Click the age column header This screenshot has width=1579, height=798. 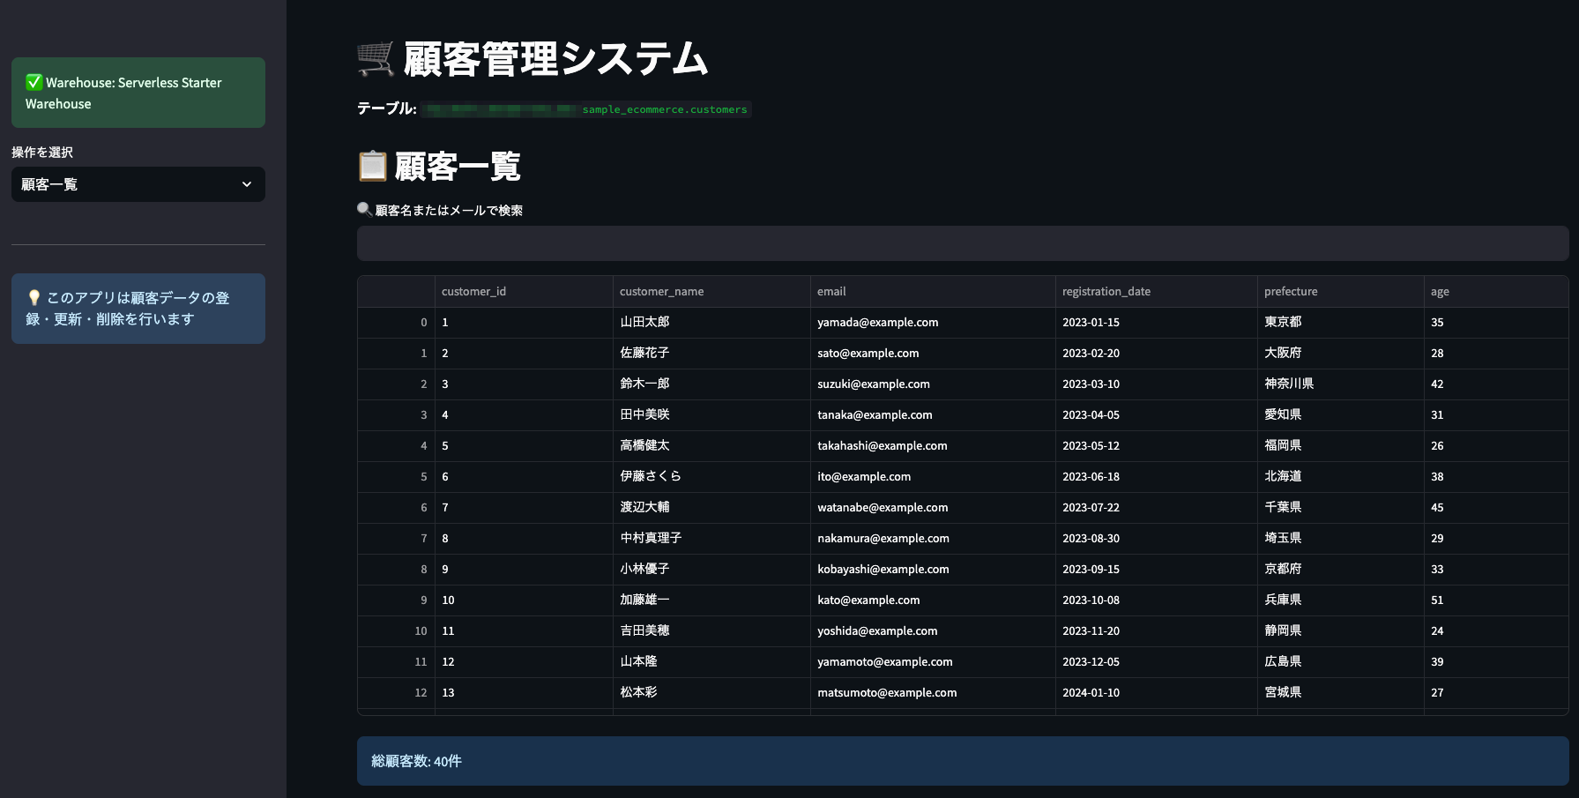pos(1496,292)
